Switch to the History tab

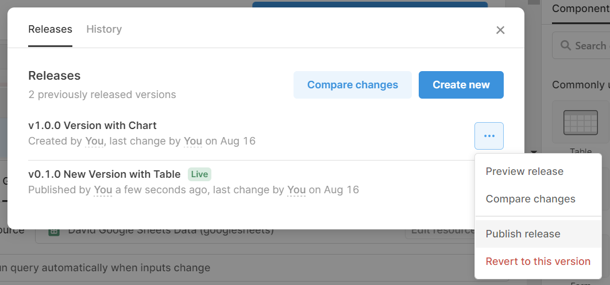[104, 29]
